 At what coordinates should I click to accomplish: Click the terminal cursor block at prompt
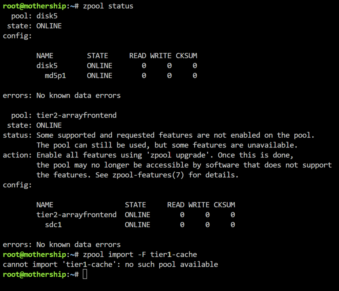85,274
